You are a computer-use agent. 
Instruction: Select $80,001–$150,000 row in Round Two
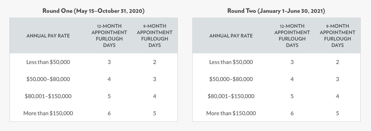point(277,96)
